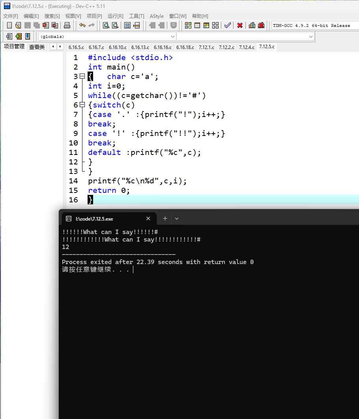Open the terminal tab options dropdown chevron

[177, 219]
